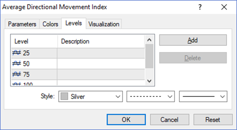Image resolution: width=237 pixels, height=130 pixels.
Task: Confirm settings with OK
Action: [126, 120]
